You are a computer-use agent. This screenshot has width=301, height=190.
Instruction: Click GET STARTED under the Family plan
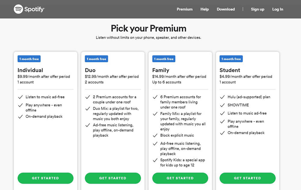(x=180, y=178)
